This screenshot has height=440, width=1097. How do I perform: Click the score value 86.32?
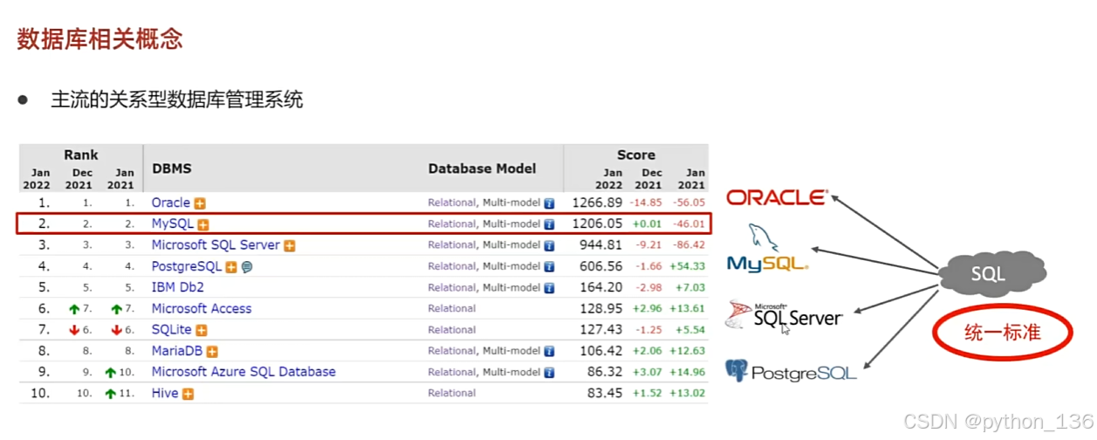pyautogui.click(x=606, y=372)
